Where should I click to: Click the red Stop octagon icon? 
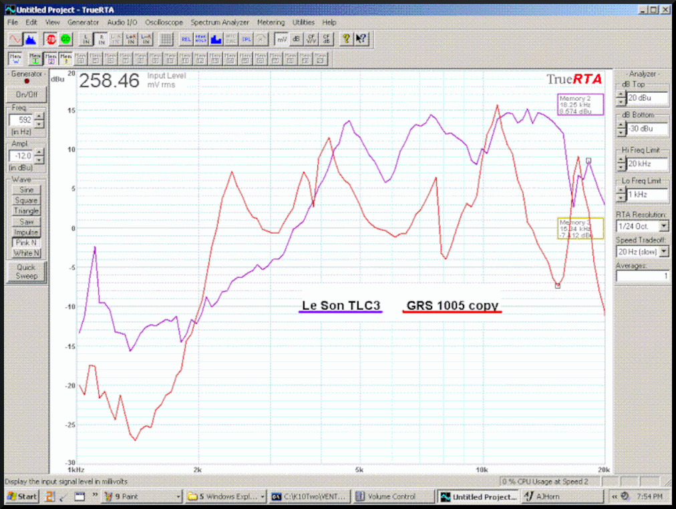point(51,39)
